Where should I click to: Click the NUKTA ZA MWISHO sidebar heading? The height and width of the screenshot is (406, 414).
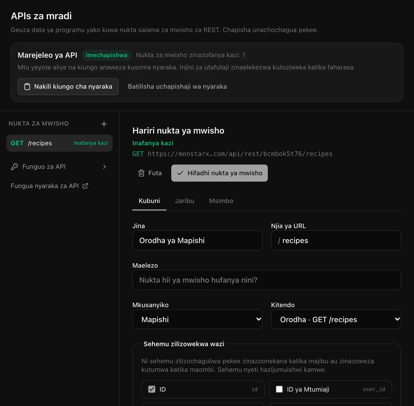pos(39,124)
